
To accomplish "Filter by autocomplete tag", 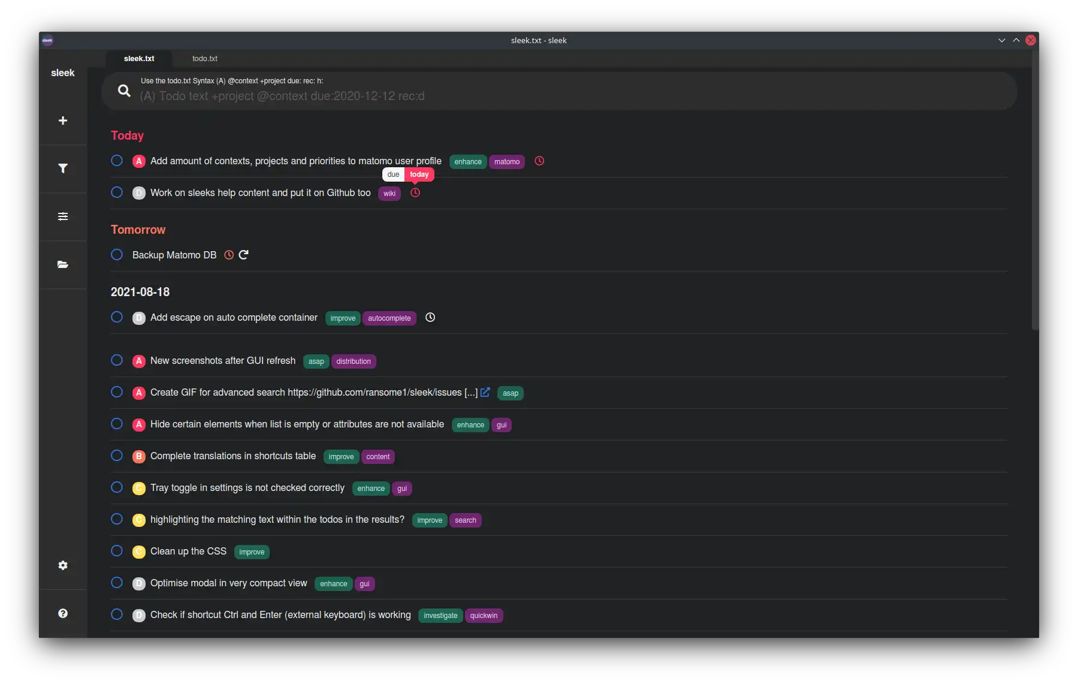I will 389,318.
